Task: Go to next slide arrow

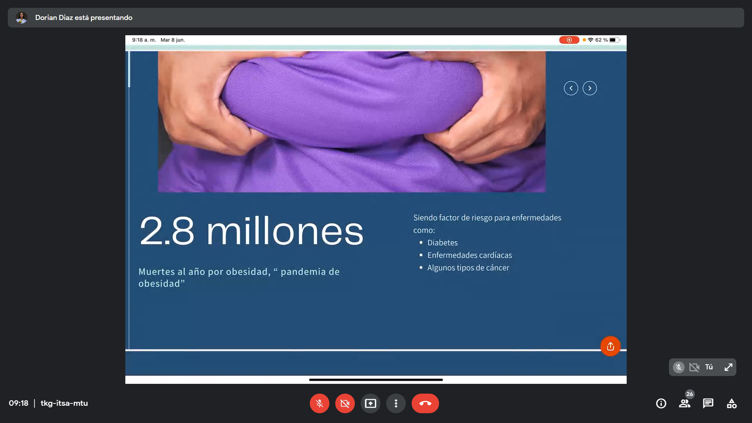Action: point(589,88)
